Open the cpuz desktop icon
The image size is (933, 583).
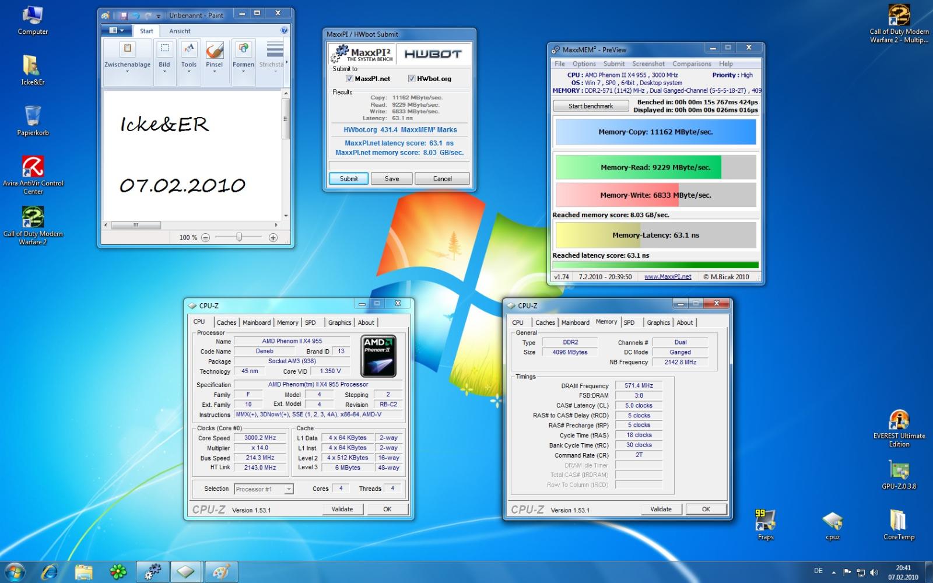tap(833, 526)
